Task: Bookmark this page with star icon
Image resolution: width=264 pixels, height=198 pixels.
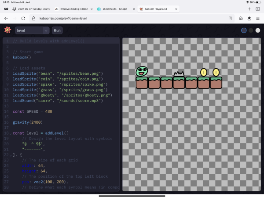Action: coord(249,18)
